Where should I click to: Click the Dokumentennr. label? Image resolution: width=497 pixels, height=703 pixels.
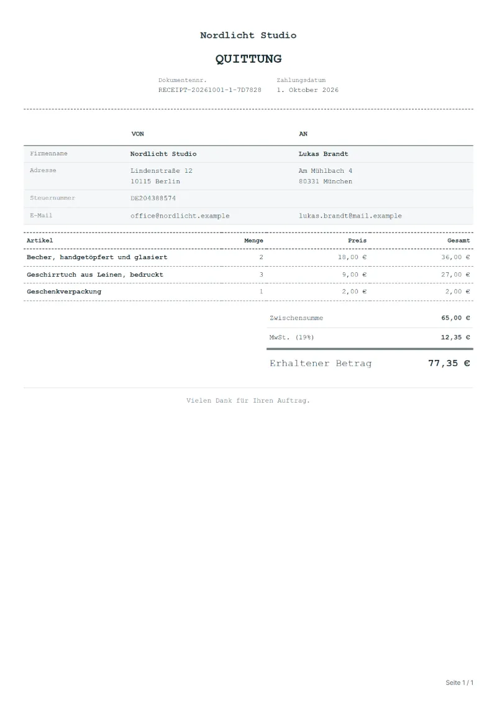coord(183,80)
